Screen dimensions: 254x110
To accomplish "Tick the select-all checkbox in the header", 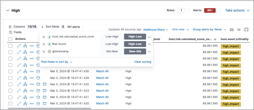I will 10,39.
